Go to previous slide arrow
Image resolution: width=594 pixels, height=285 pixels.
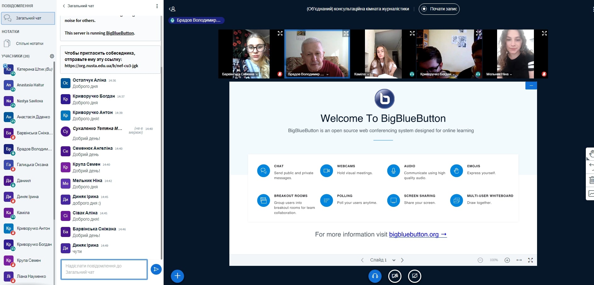tap(362, 260)
